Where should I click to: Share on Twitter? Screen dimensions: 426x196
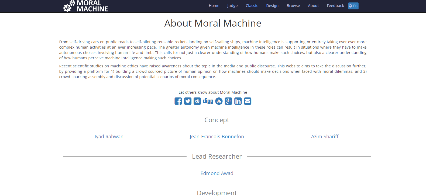pos(188,101)
